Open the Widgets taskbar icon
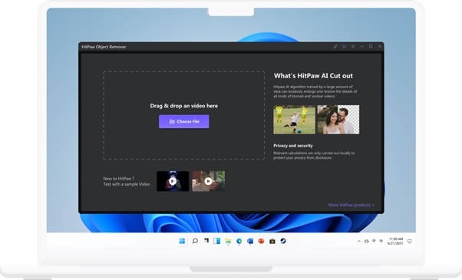The width and height of the screenshot is (462, 280). tap(217, 241)
